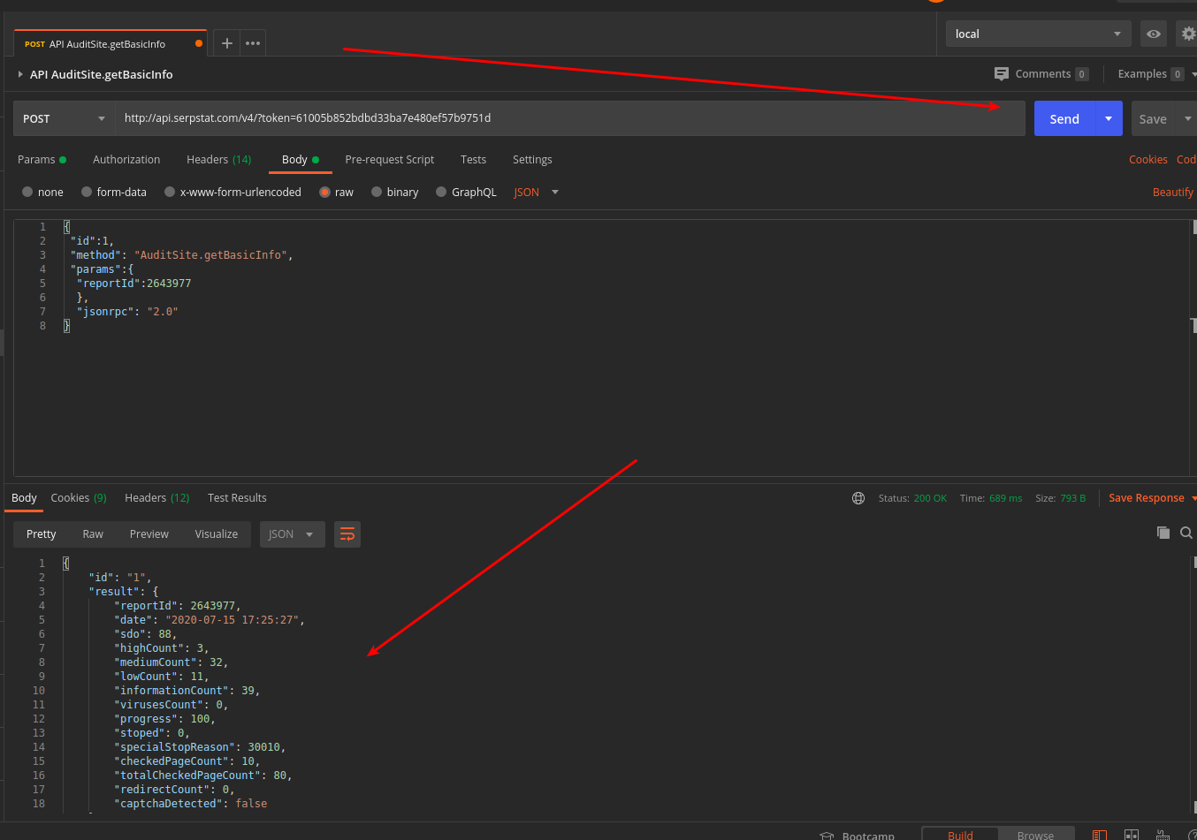Select the binary body radio
1197x840 pixels.
(377, 192)
